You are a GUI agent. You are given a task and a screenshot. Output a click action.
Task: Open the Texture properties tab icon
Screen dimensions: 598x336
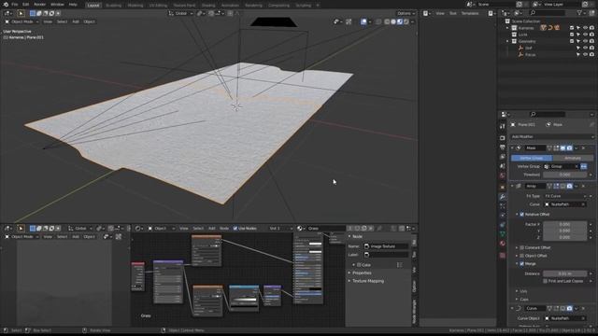503,255
